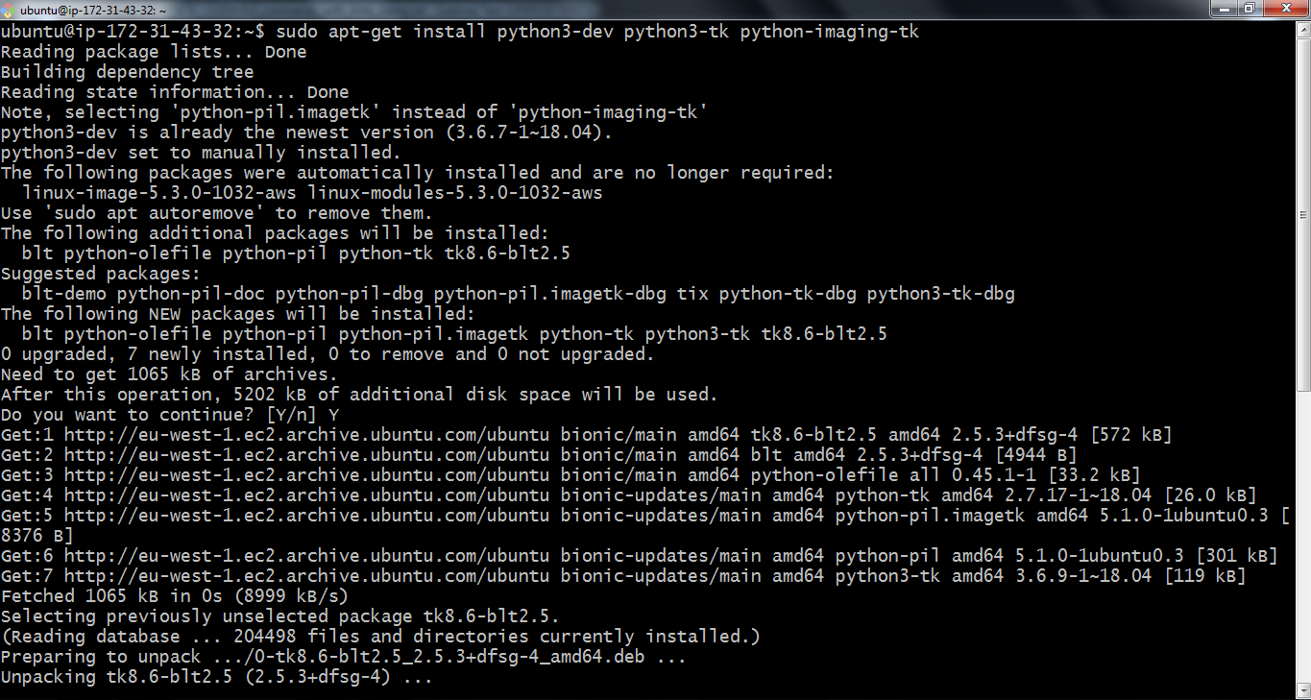Viewport: 1311px width, 700px height.
Task: Click the 'Building dependency tree' line
Action: [127, 72]
